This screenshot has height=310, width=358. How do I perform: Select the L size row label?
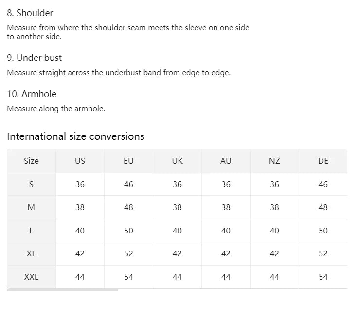(x=31, y=231)
